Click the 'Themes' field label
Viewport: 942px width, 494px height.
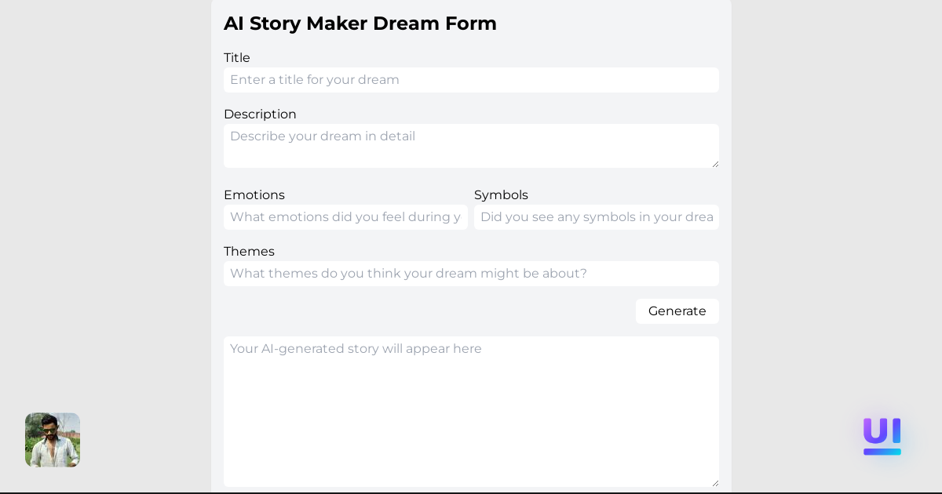[249, 252]
